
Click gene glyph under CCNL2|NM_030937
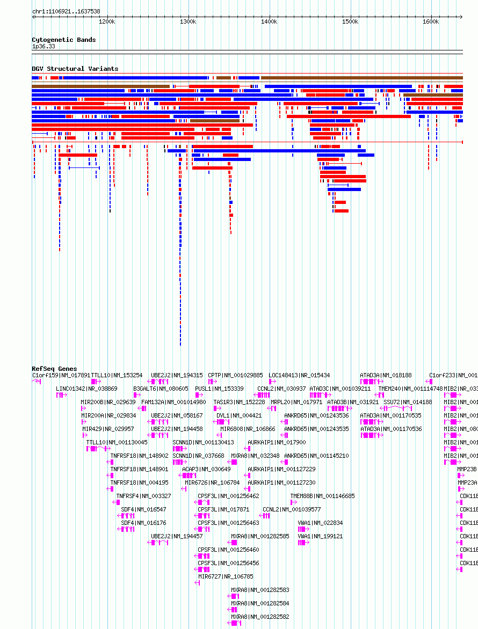(262, 395)
